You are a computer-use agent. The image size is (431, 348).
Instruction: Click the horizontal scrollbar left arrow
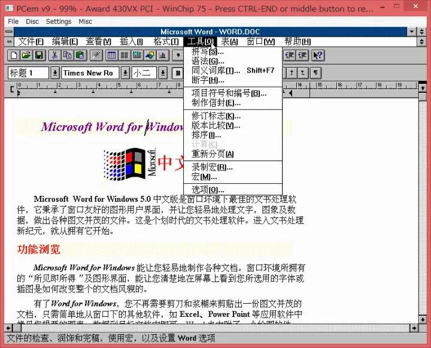[x=8, y=328]
